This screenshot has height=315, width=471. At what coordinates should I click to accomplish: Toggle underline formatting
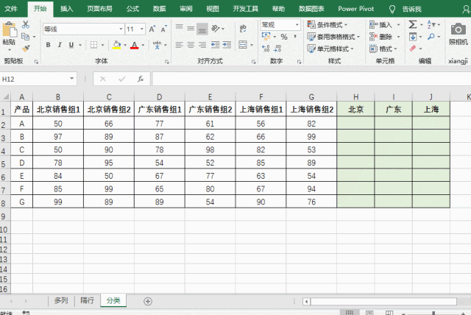pos(71,45)
